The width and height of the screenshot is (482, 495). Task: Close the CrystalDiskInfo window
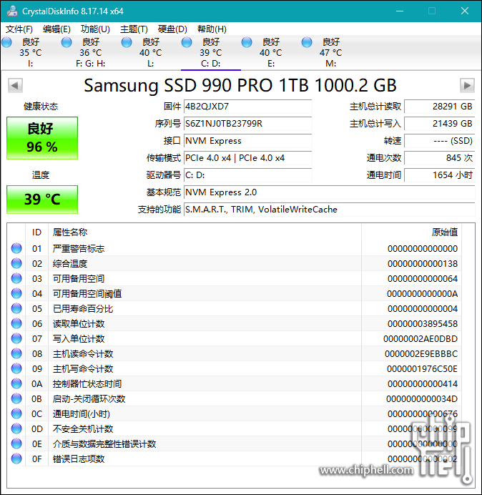465,11
